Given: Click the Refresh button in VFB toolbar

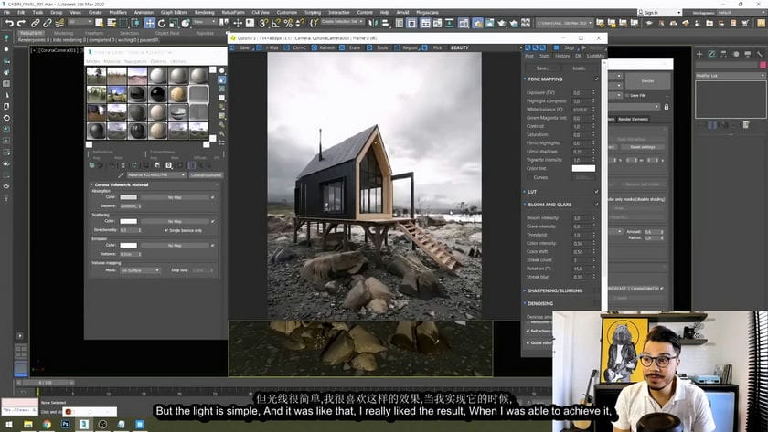Looking at the screenshot, I should tap(326, 47).
